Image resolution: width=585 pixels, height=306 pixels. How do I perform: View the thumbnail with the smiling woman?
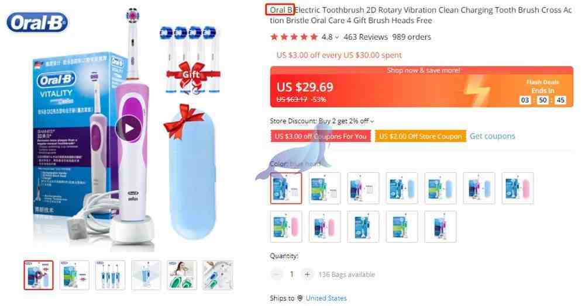[182, 275]
